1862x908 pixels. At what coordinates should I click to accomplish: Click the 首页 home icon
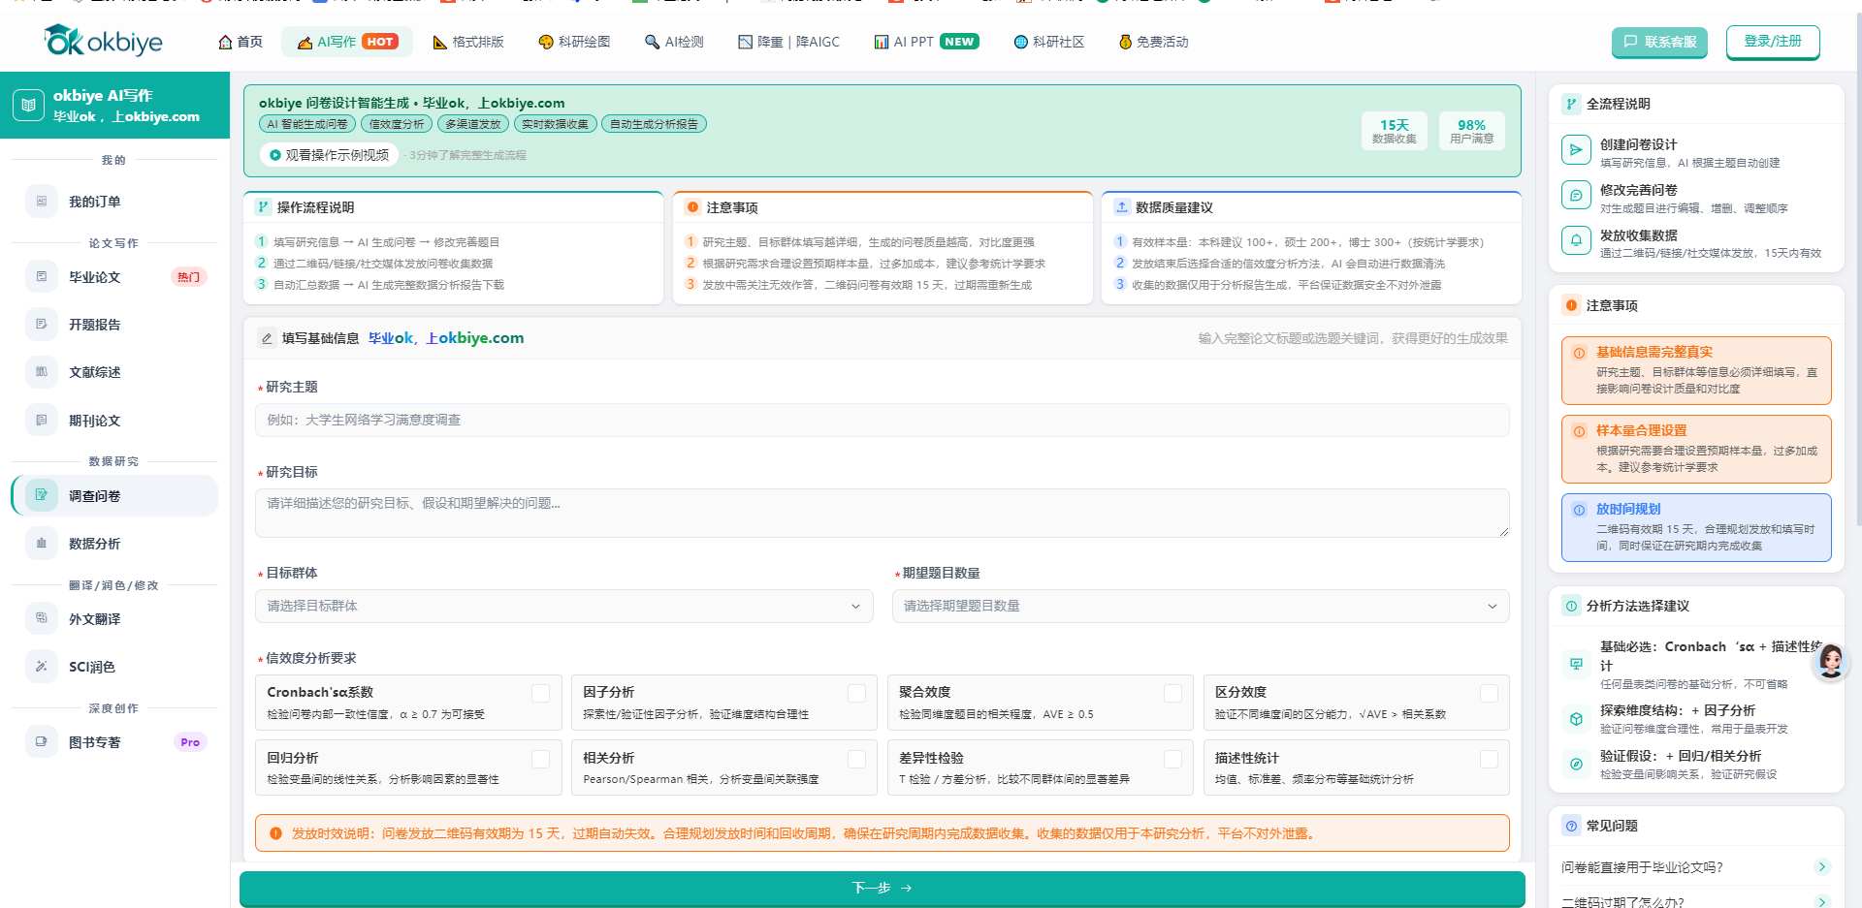225,42
